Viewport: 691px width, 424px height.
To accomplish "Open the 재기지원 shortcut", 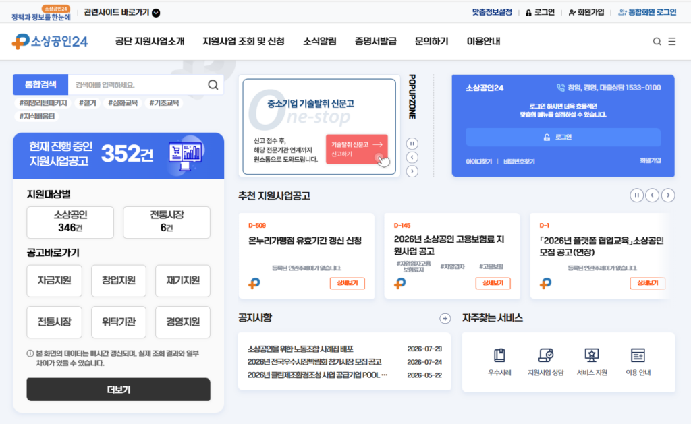I will 183,281.
